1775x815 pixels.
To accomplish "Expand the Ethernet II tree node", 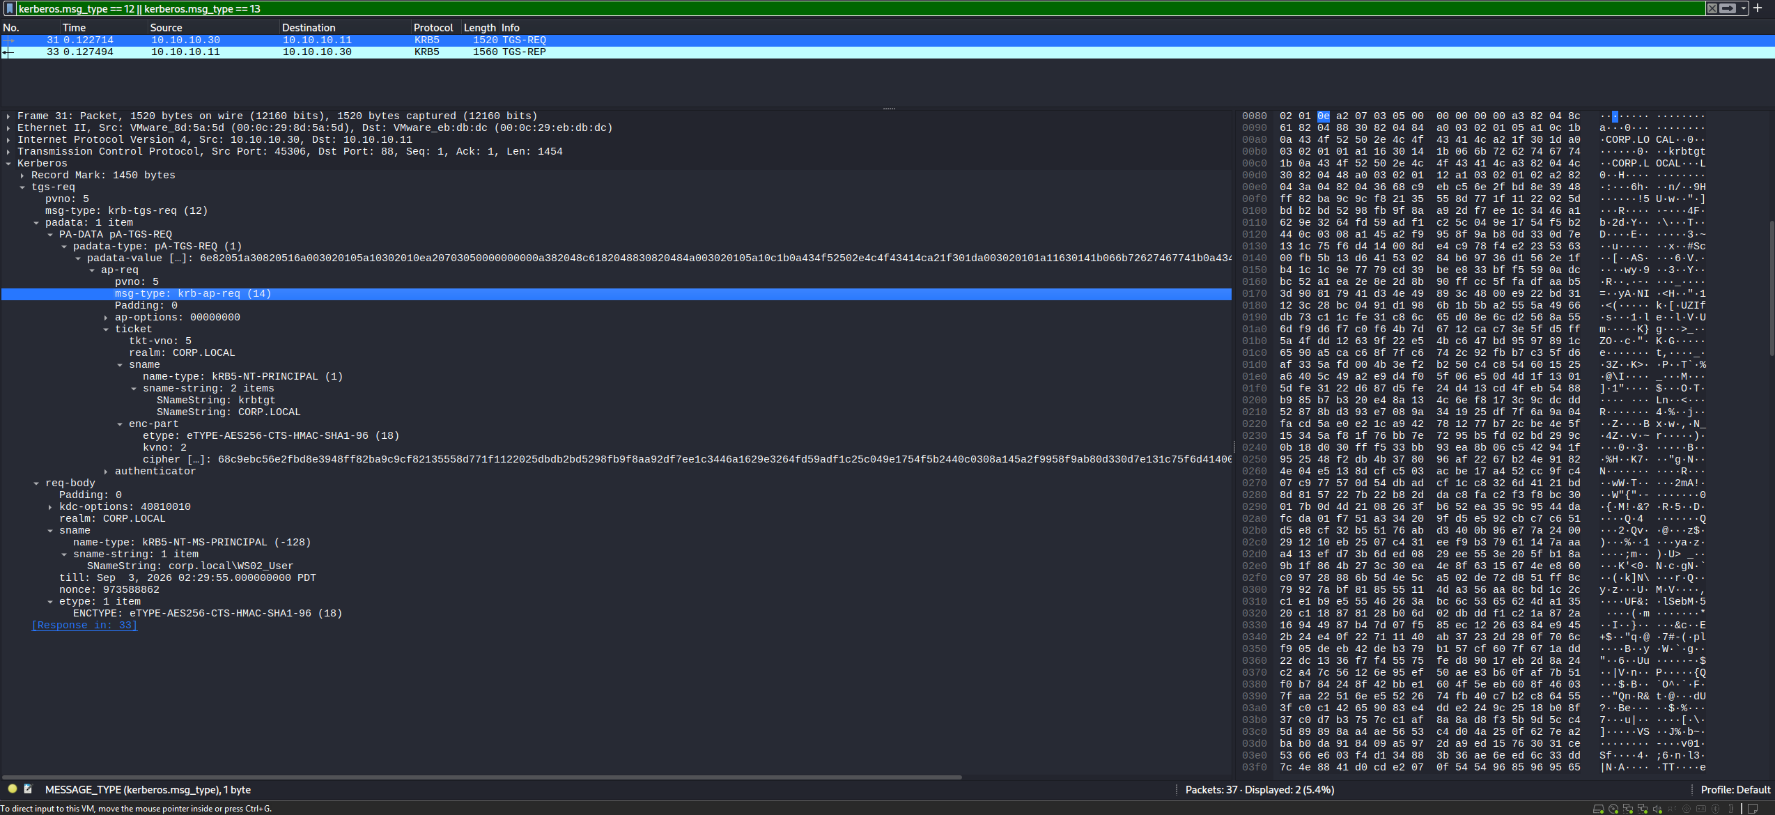I will tap(8, 128).
